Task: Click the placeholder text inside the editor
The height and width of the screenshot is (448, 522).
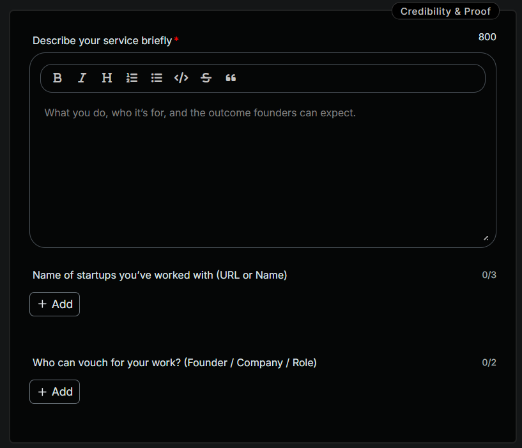Action: (x=199, y=112)
